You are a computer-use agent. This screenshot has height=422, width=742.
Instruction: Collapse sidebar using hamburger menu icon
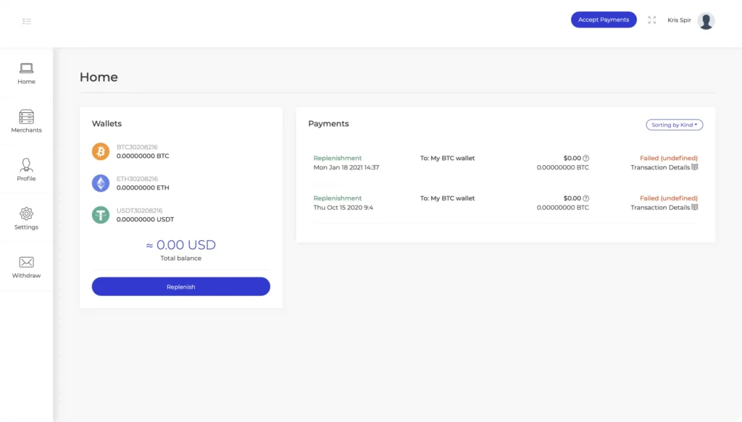point(27,21)
